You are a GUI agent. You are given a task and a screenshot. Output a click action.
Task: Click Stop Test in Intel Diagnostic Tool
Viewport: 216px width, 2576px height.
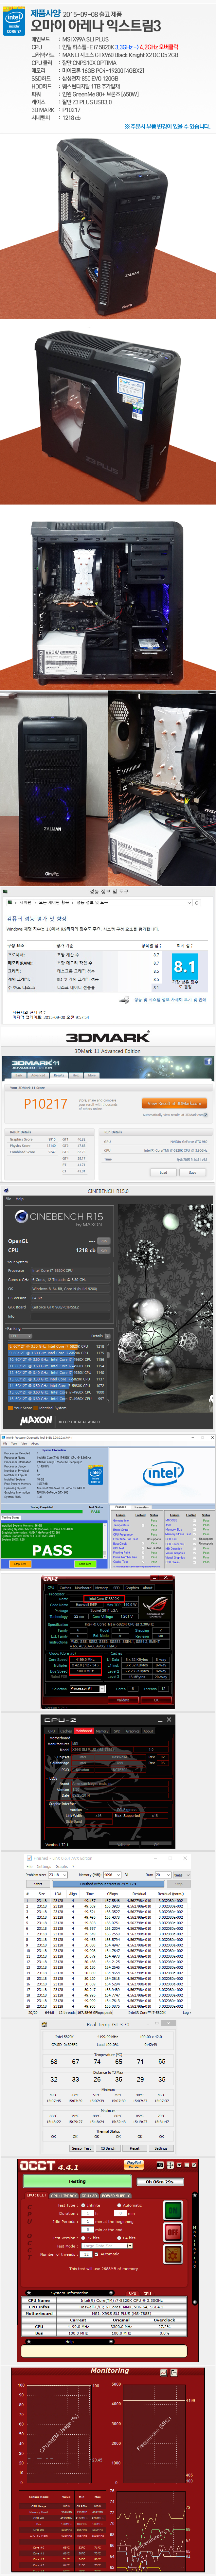(20, 1564)
